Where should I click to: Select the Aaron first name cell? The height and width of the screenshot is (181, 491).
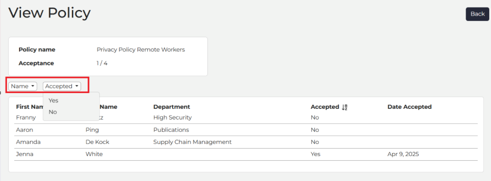click(24, 129)
